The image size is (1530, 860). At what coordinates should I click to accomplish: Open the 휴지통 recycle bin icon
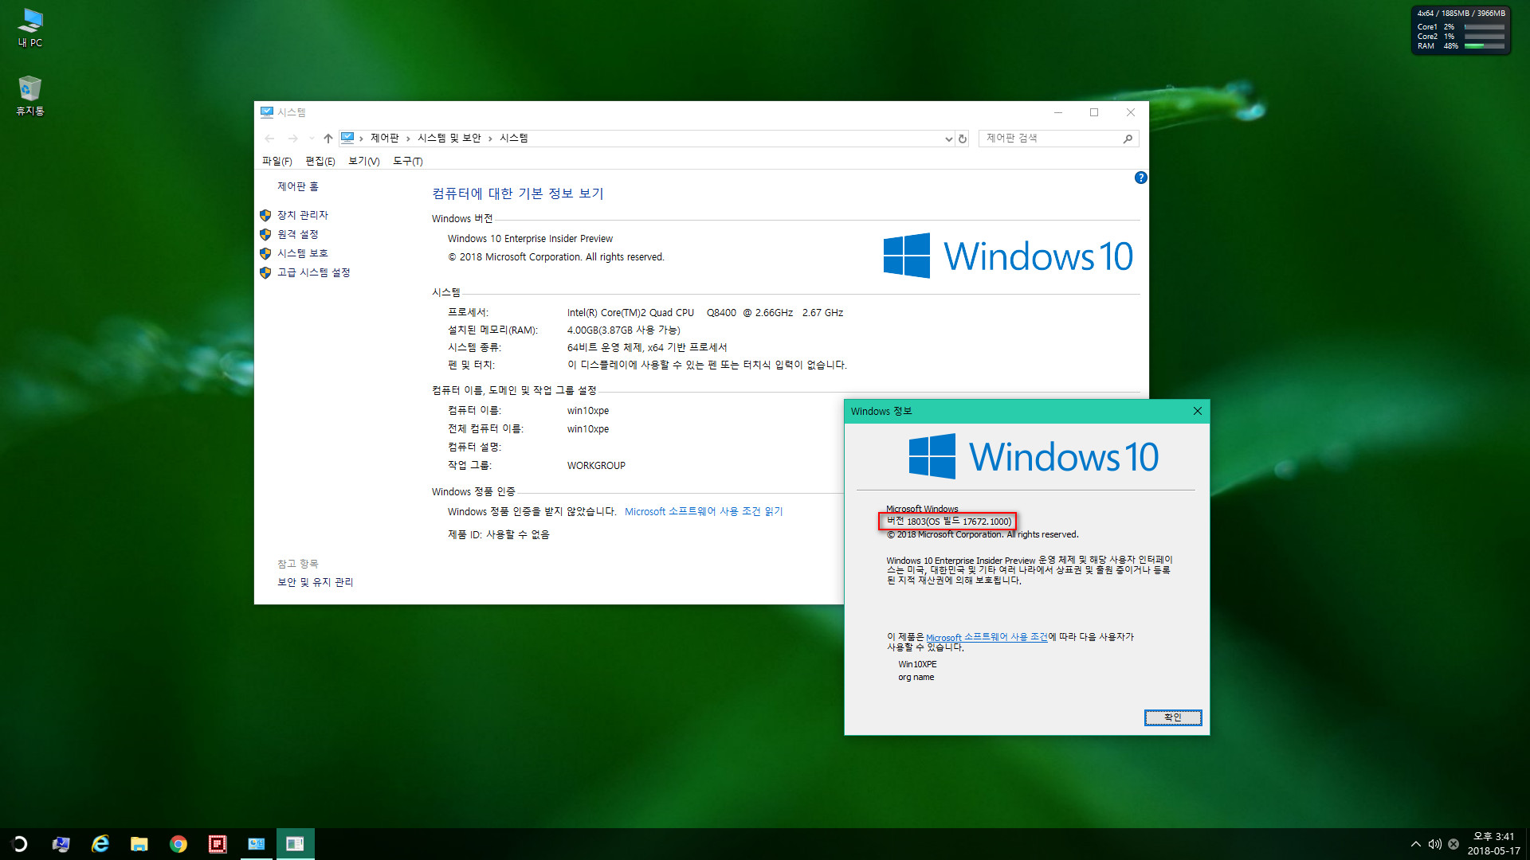(x=30, y=96)
